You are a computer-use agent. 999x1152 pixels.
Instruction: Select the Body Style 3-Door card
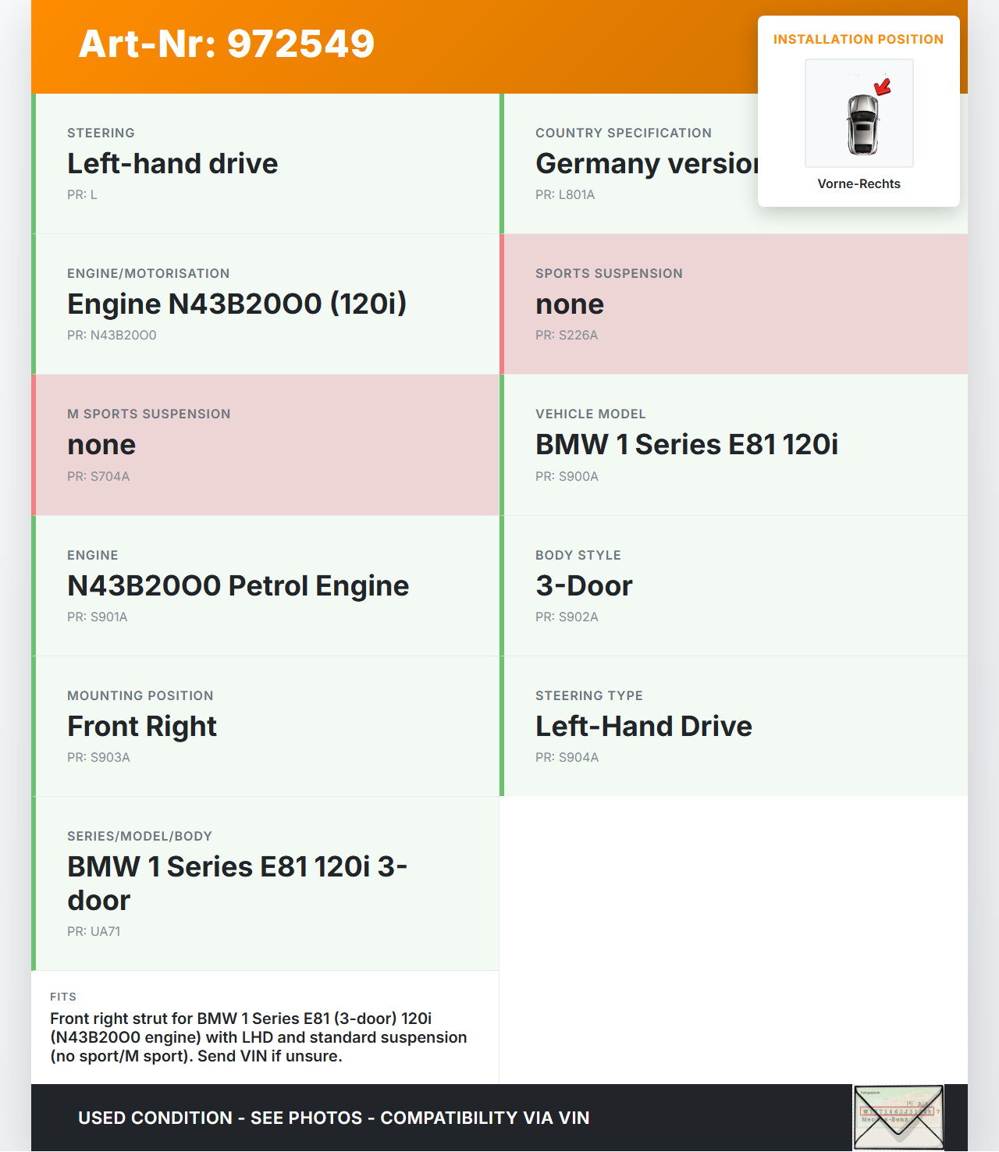(734, 586)
